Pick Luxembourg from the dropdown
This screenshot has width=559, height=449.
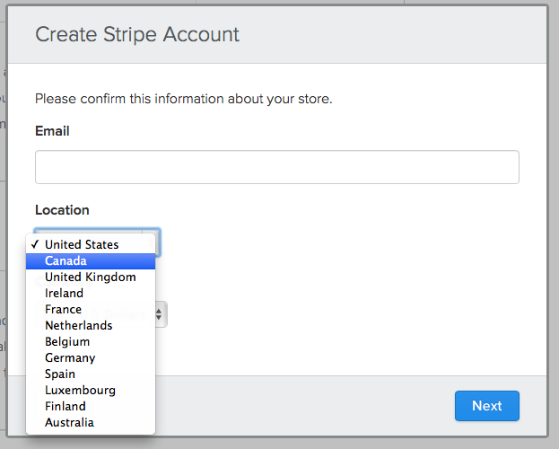tap(91, 390)
